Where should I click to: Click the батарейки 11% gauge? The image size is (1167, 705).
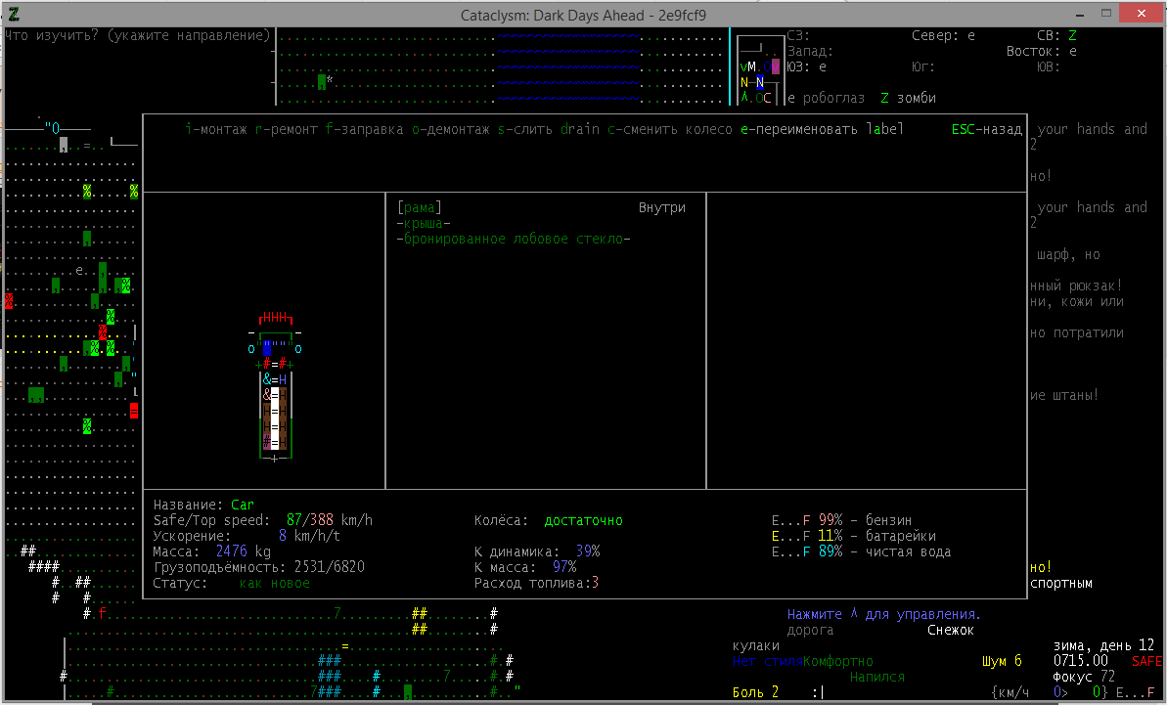click(854, 536)
